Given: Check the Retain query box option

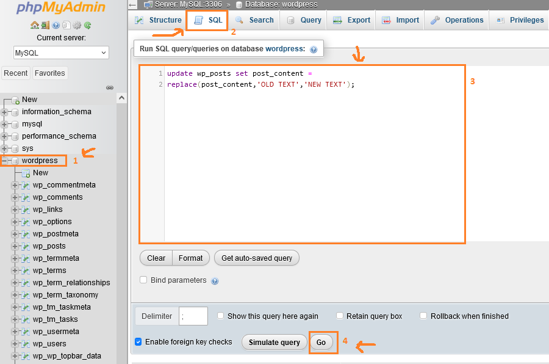Looking at the screenshot, I should tap(339, 316).
